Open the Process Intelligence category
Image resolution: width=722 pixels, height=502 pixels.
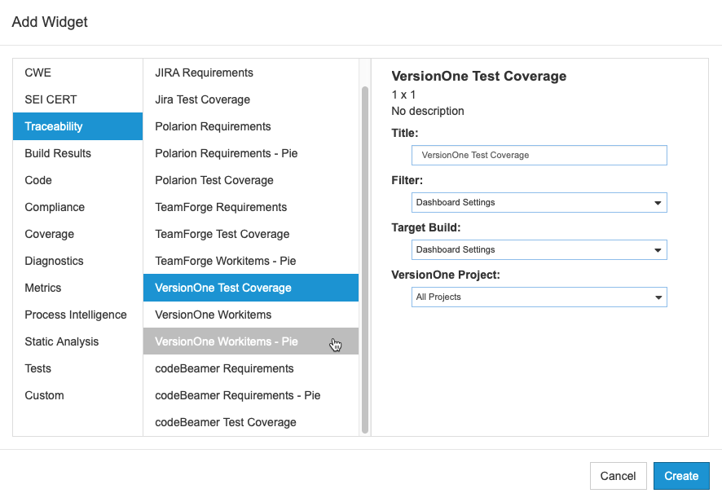(77, 315)
